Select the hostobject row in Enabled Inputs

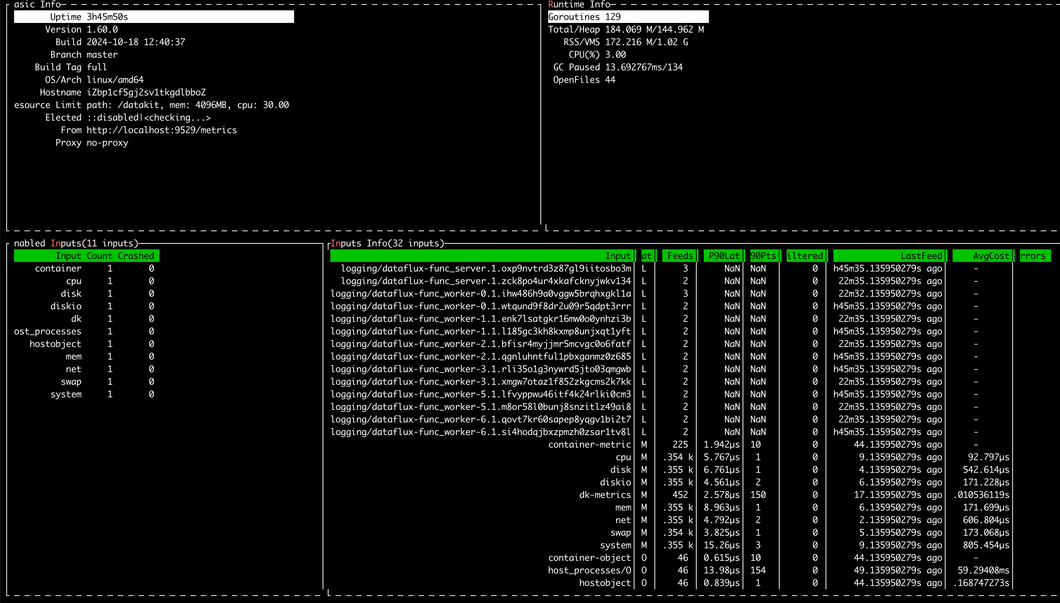click(x=55, y=344)
